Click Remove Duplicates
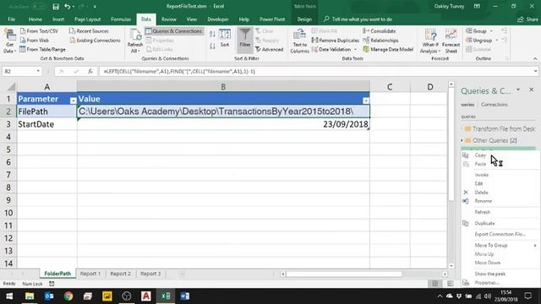The width and height of the screenshot is (541, 304). pos(335,41)
